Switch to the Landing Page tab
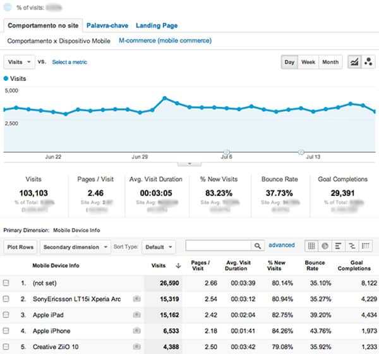 point(157,25)
